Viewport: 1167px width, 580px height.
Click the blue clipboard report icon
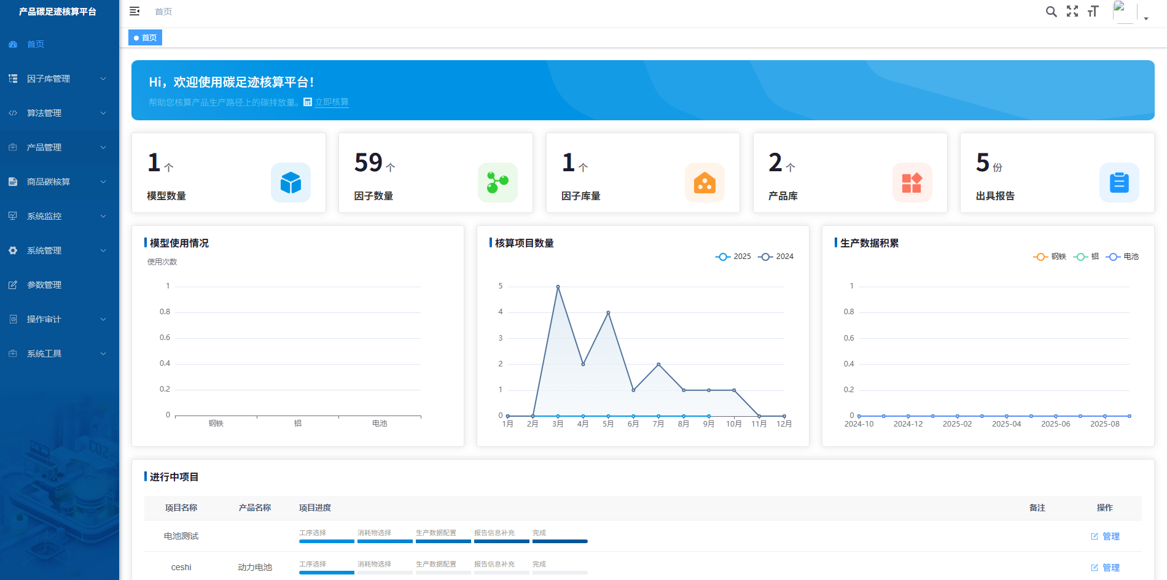point(1118,183)
